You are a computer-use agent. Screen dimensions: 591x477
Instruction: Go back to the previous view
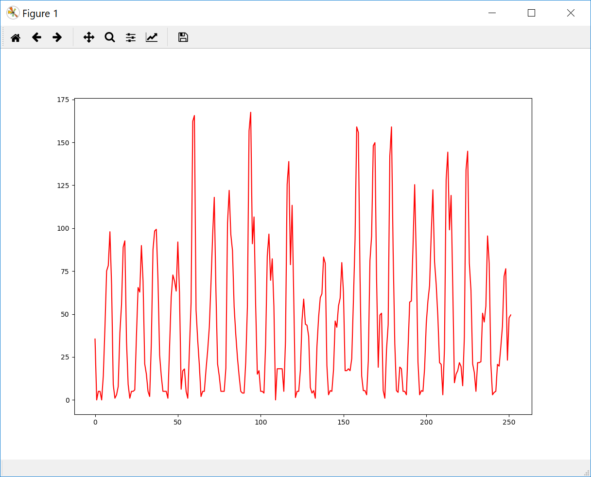point(36,37)
